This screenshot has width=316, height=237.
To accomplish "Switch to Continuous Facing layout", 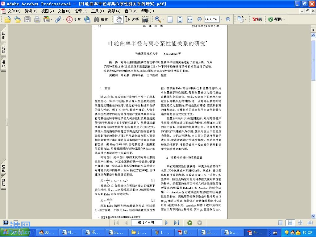I will tap(300, 223).
